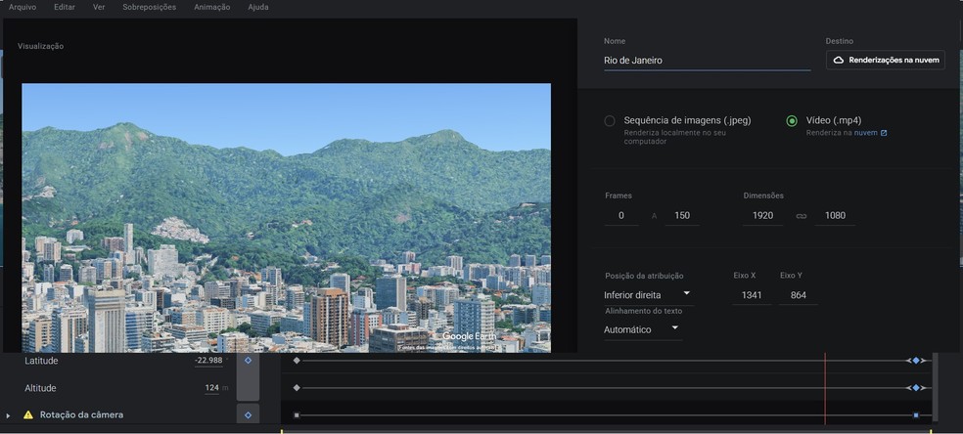Click the width field showing 1920
This screenshot has width=963, height=434.
coord(762,216)
